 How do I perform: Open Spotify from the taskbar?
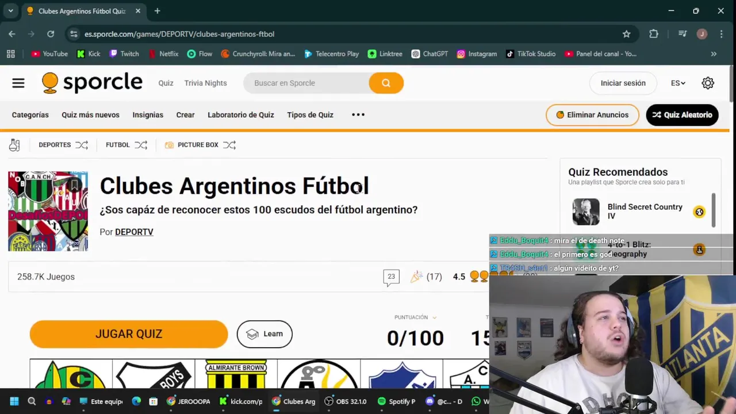[x=397, y=401]
